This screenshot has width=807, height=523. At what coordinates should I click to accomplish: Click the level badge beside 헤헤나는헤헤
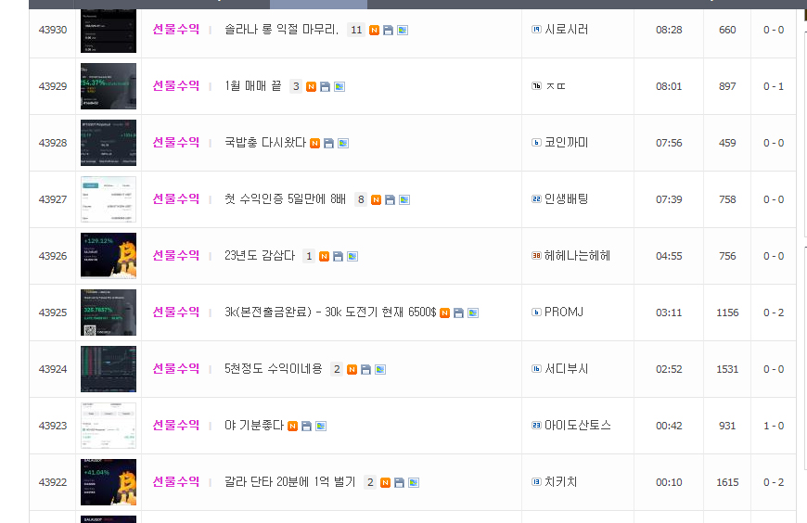[536, 256]
